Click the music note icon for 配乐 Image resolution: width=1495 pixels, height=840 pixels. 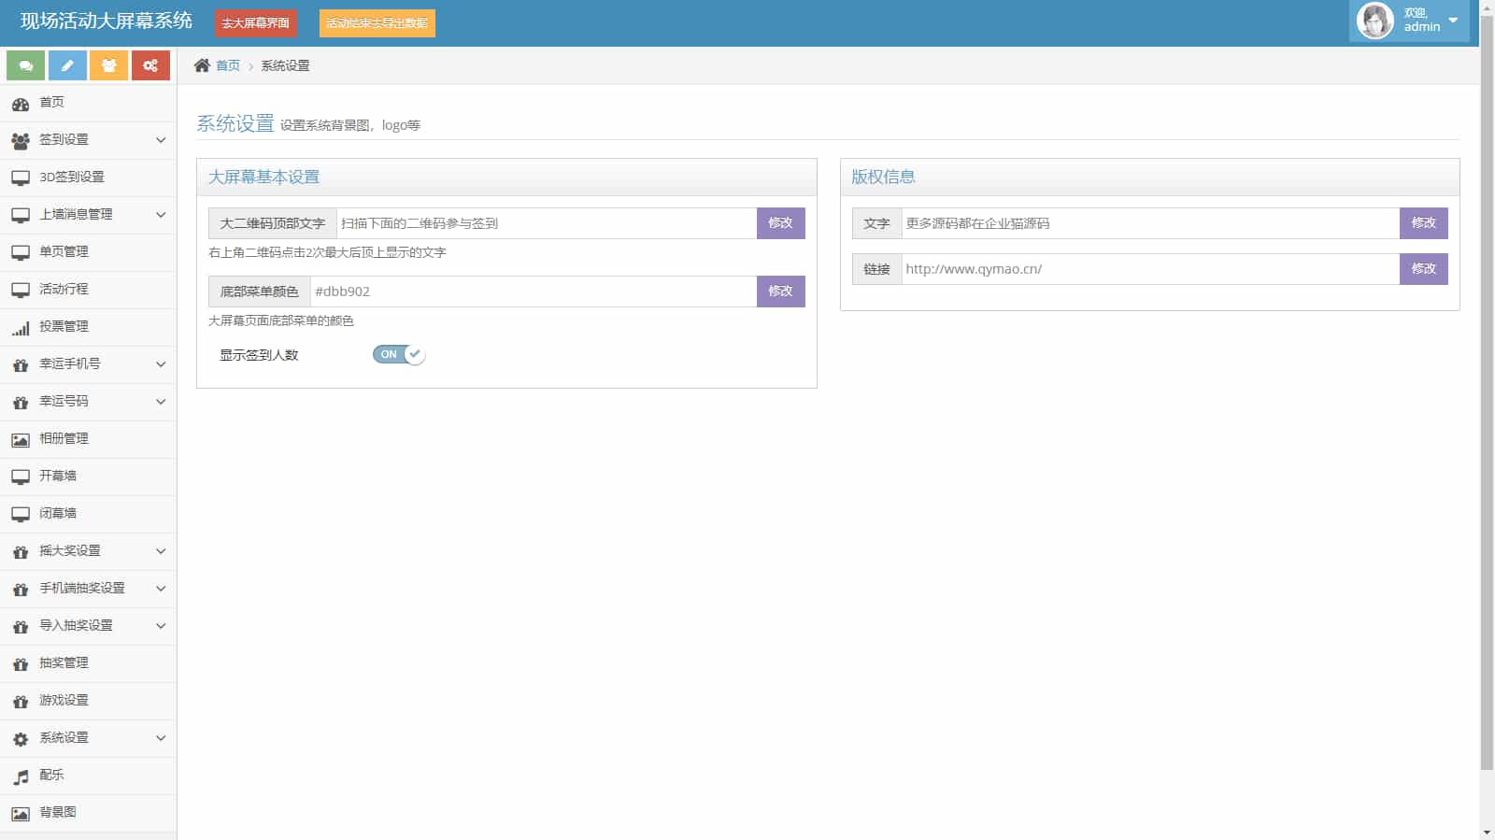click(21, 776)
